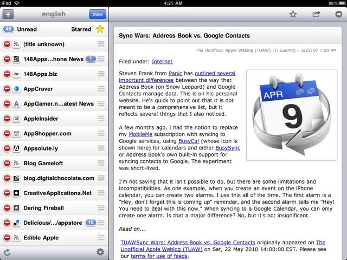Grab reorder handle for (title unknown)
The height and width of the screenshot is (260, 347).
click(101, 44)
